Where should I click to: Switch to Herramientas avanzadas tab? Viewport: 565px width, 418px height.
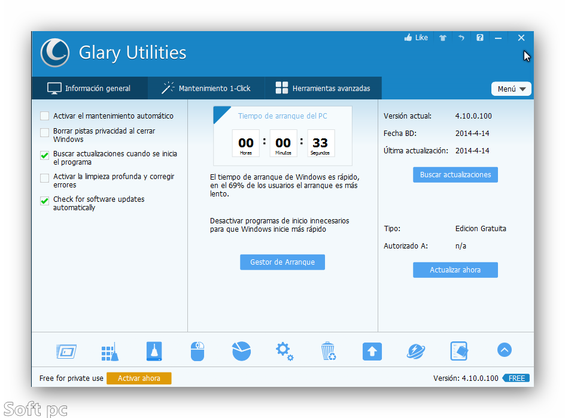pyautogui.click(x=323, y=88)
